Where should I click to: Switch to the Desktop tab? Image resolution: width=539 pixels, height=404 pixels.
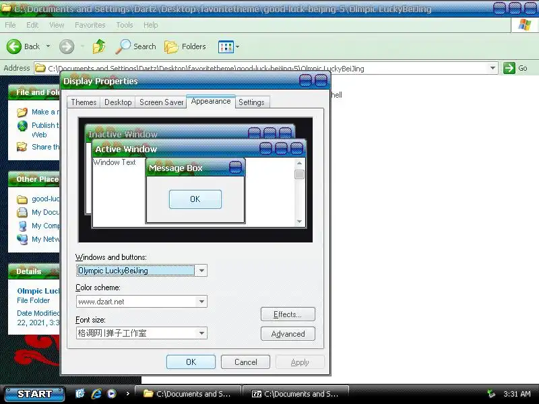[x=118, y=102]
